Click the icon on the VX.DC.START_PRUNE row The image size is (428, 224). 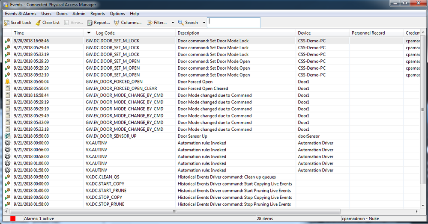[7, 191]
